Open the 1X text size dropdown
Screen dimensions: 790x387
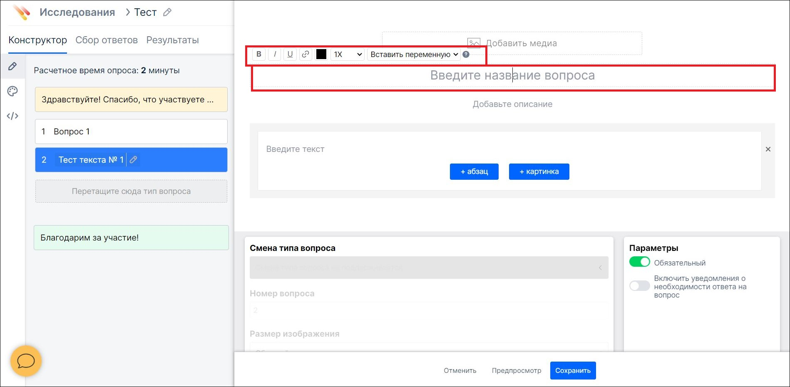pos(347,54)
